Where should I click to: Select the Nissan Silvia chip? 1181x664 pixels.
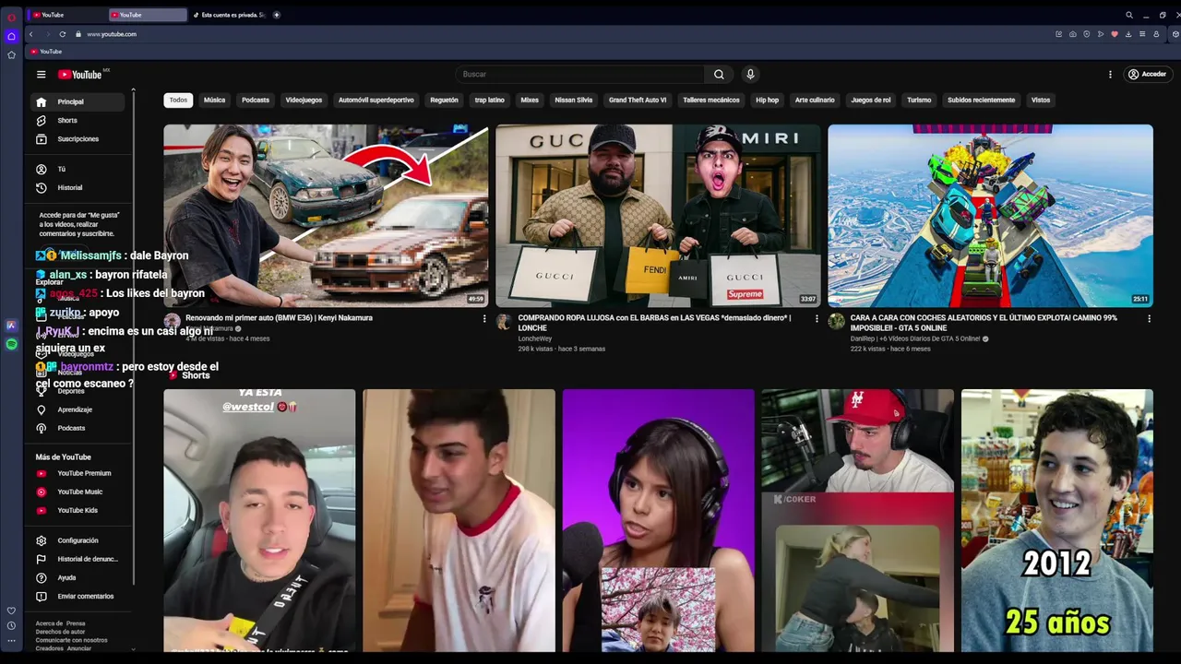[x=574, y=101]
